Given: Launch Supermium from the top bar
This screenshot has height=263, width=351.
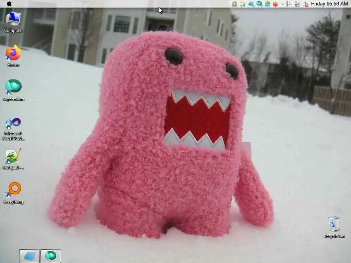Looking at the screenshot, I should click(259, 4).
